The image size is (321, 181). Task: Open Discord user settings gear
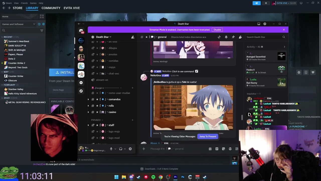point(130,149)
